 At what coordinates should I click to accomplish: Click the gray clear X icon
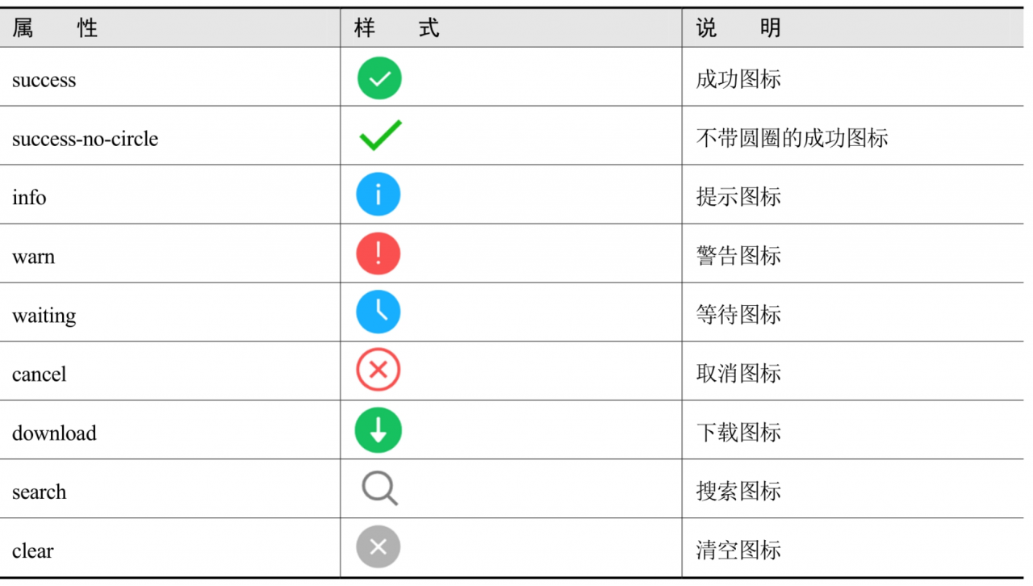[378, 546]
